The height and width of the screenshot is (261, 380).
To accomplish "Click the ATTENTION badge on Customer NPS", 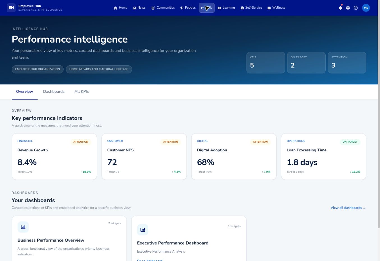I will pos(171,142).
